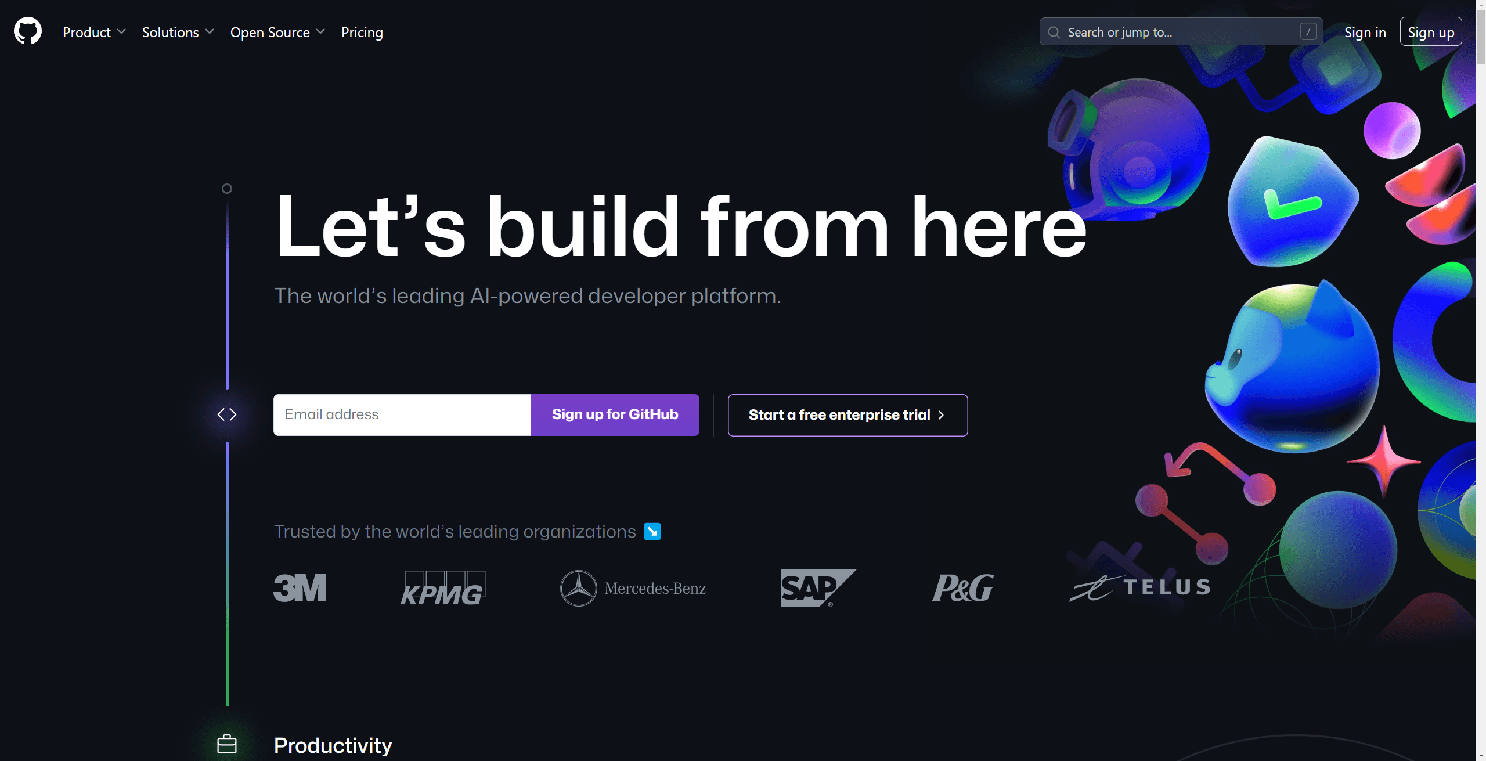Expand the Open Source dropdown menu
Screen dimensions: 1486x761
[x=276, y=32]
